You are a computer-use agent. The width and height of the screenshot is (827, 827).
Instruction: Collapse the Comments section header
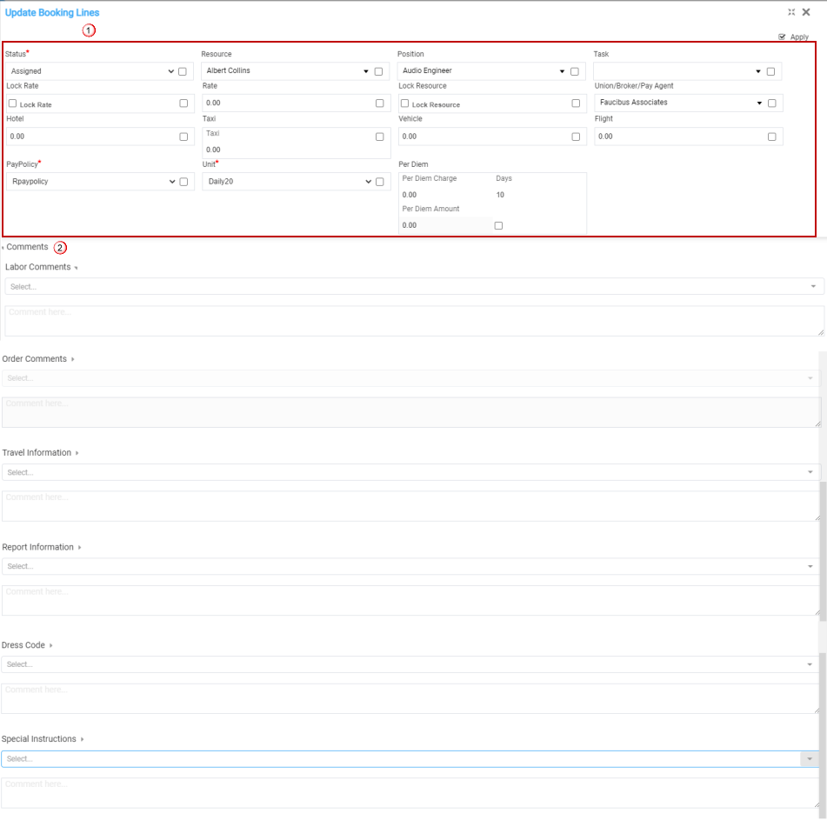click(x=26, y=247)
